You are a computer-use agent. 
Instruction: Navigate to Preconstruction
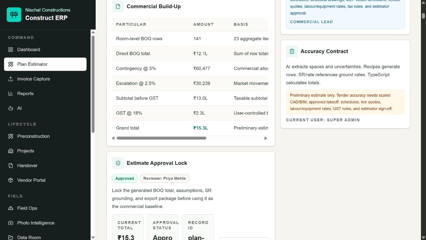[x=45, y=136]
